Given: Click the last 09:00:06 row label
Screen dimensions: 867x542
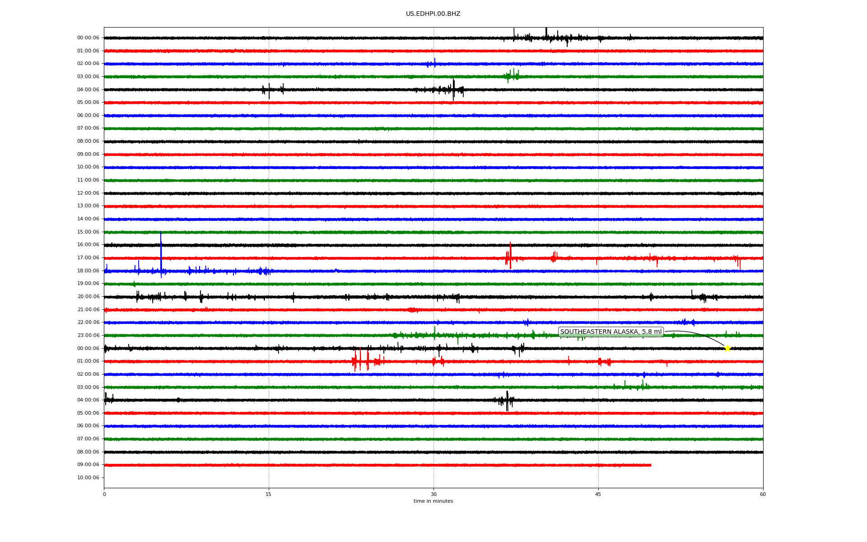Looking at the screenshot, I should [x=88, y=465].
